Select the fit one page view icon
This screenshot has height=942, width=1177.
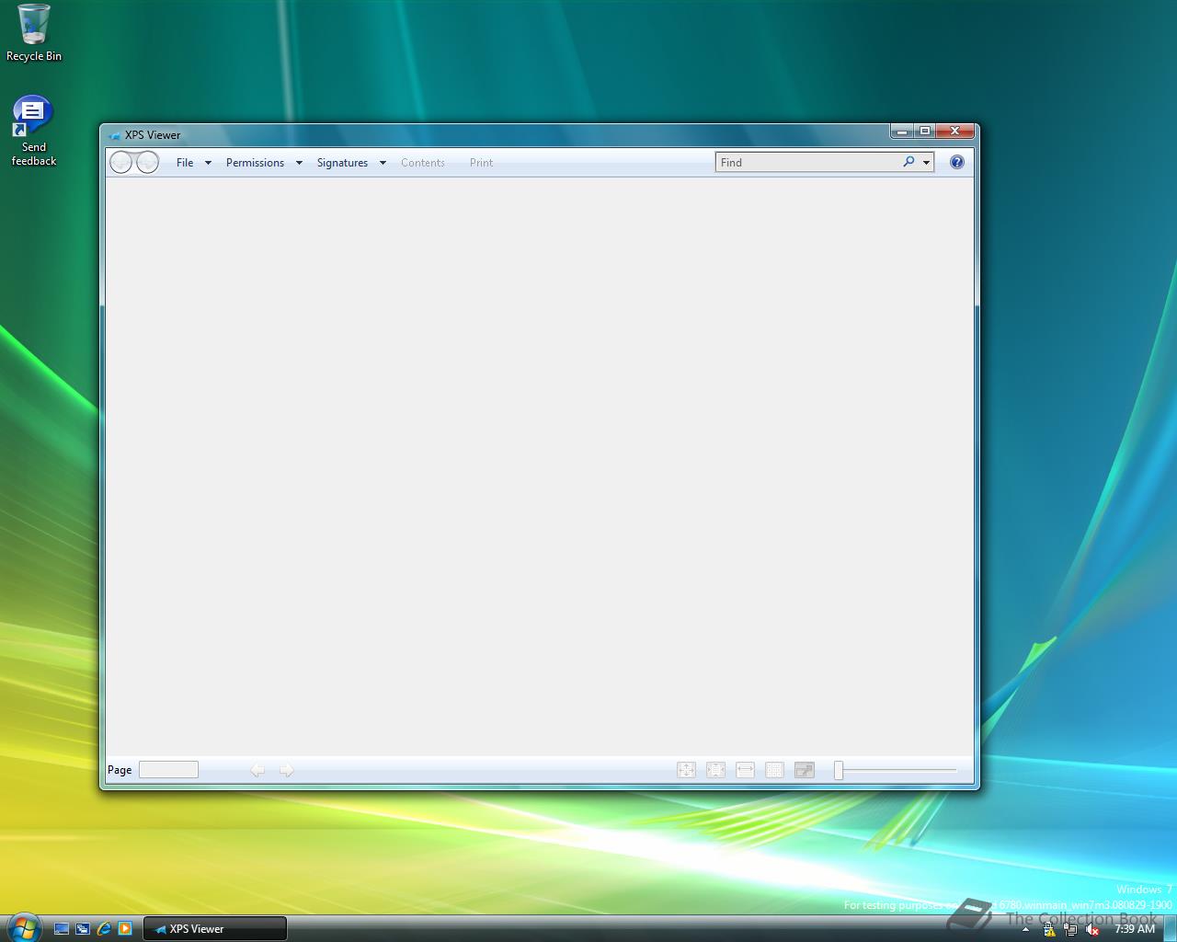(715, 770)
